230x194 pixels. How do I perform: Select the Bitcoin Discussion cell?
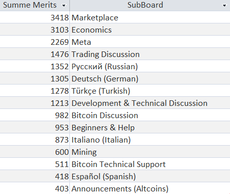click(x=150, y=115)
